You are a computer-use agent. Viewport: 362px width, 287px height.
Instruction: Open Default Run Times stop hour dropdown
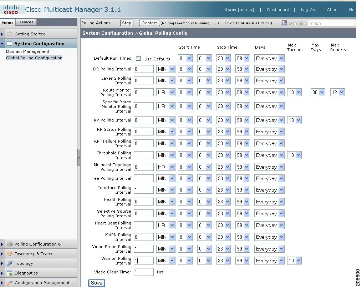223,58
